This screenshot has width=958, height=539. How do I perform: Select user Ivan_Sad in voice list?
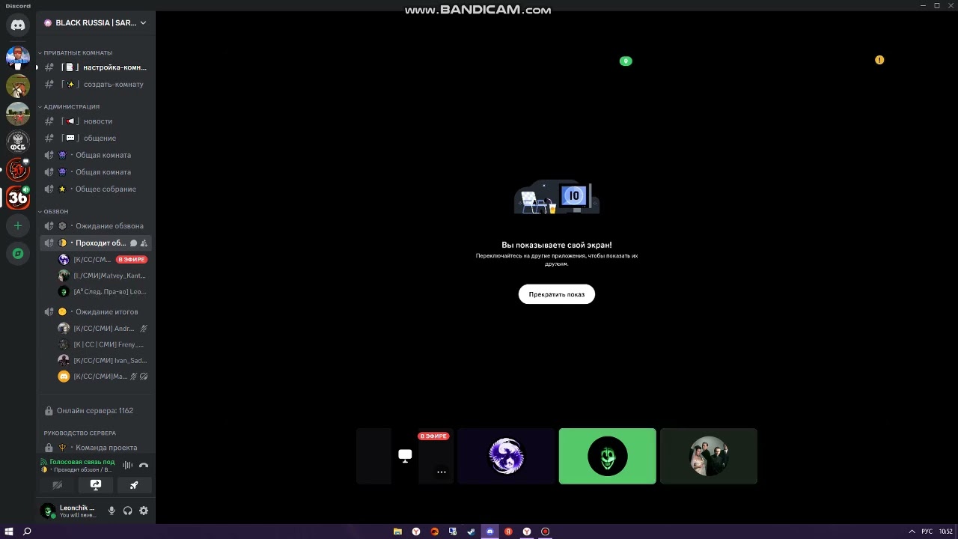pyautogui.click(x=103, y=361)
